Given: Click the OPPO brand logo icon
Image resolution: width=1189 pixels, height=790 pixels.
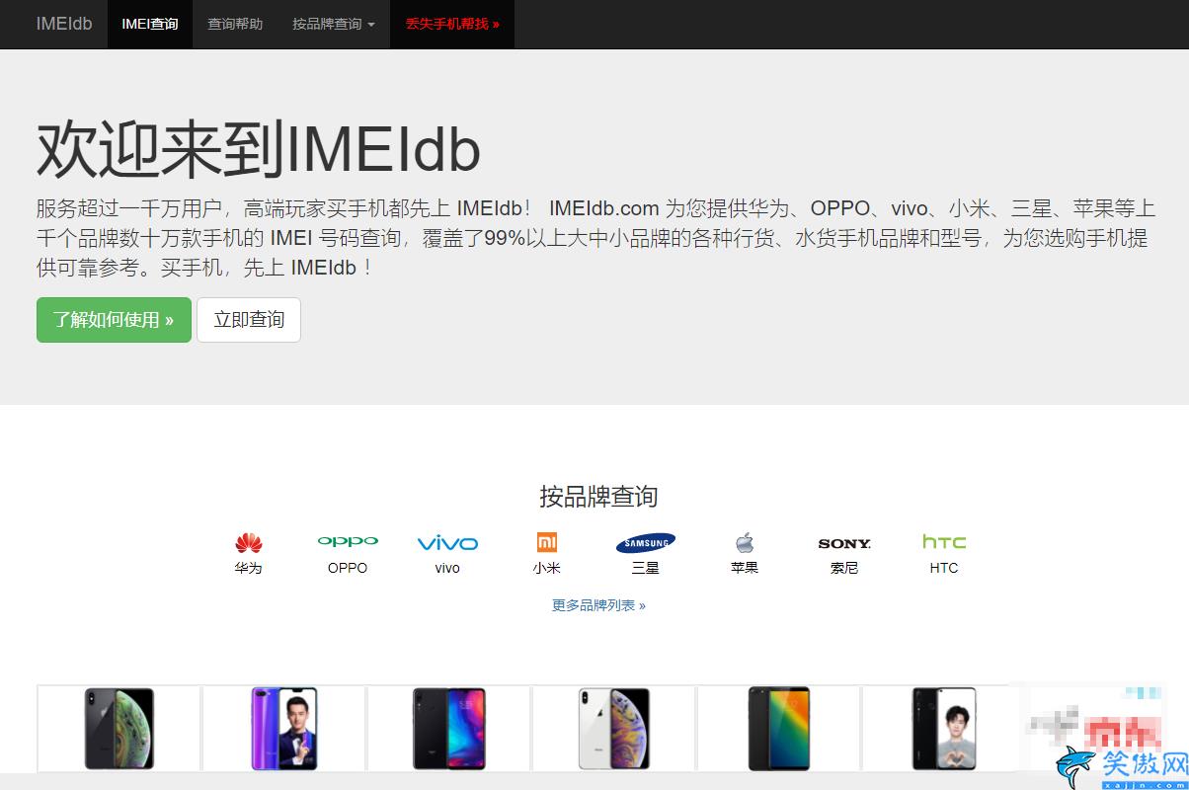Looking at the screenshot, I should [348, 541].
